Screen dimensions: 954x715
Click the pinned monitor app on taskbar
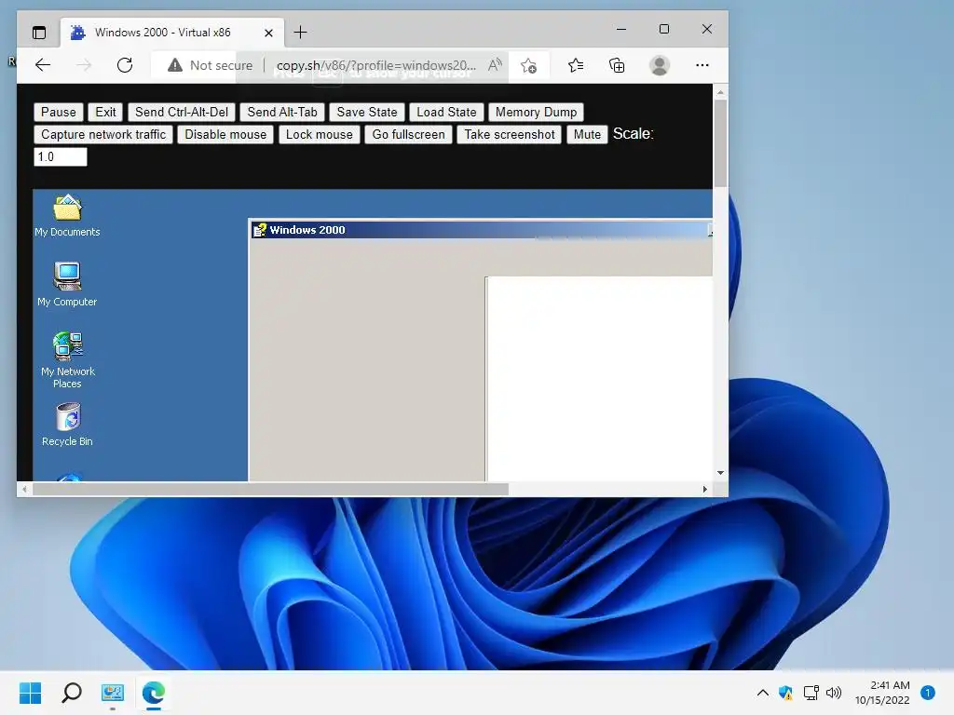pyautogui.click(x=113, y=693)
